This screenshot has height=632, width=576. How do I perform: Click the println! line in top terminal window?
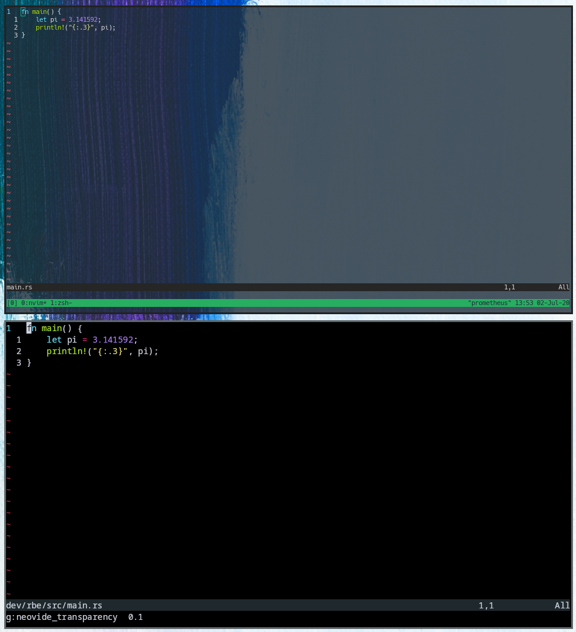tap(75, 27)
